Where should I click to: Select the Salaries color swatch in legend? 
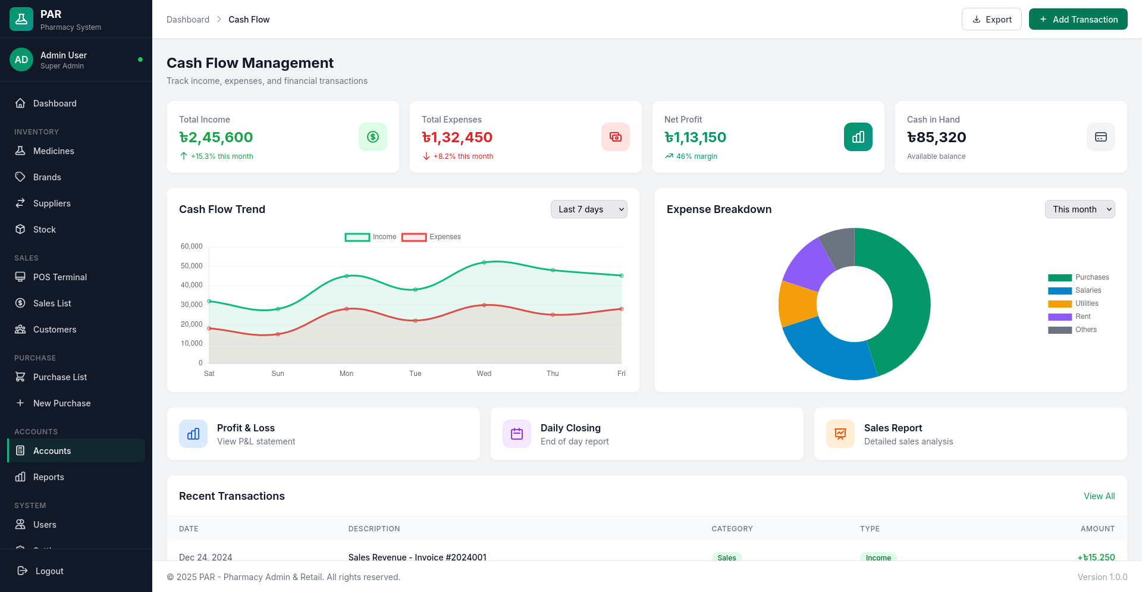click(1059, 290)
